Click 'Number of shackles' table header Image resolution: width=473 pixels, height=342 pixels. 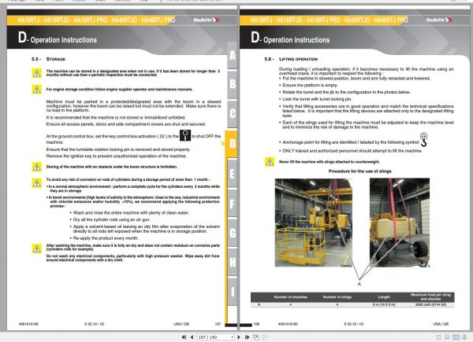click(290, 297)
